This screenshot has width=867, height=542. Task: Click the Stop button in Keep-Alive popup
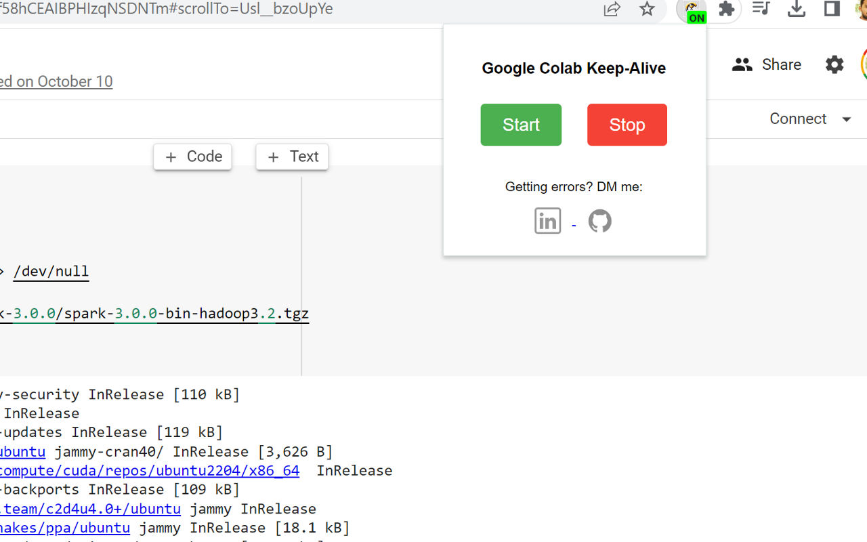pyautogui.click(x=627, y=125)
